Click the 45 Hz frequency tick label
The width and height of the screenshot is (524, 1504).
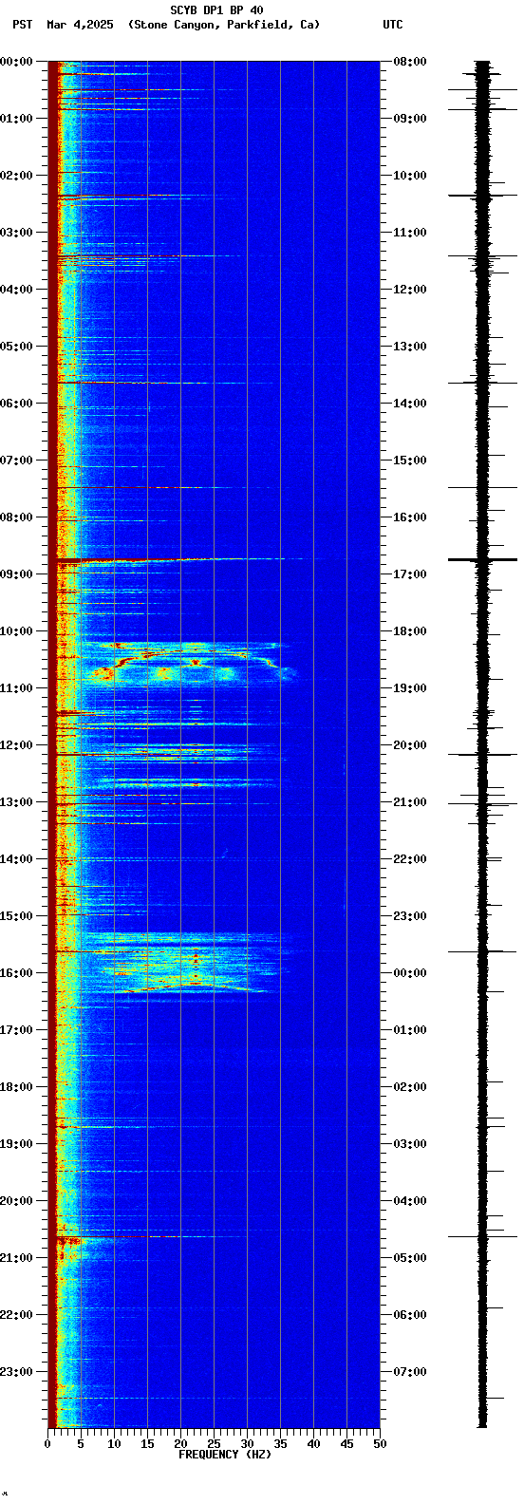click(346, 1444)
